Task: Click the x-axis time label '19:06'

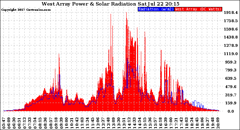Action: pos(202,123)
